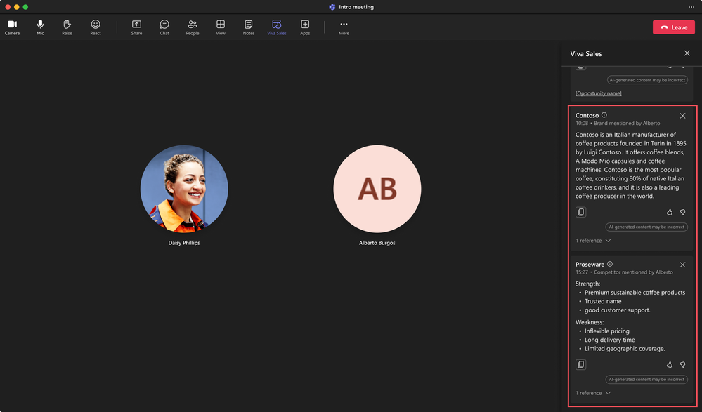Viewport: 702px width, 412px height.
Task: Click 'Trusted name' strength bullet
Action: (603, 301)
